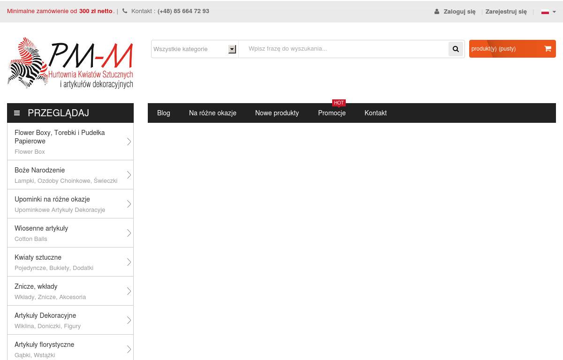Open Artykuły Dekoracyjne category
The image size is (563, 360).
pyautogui.click(x=45, y=315)
